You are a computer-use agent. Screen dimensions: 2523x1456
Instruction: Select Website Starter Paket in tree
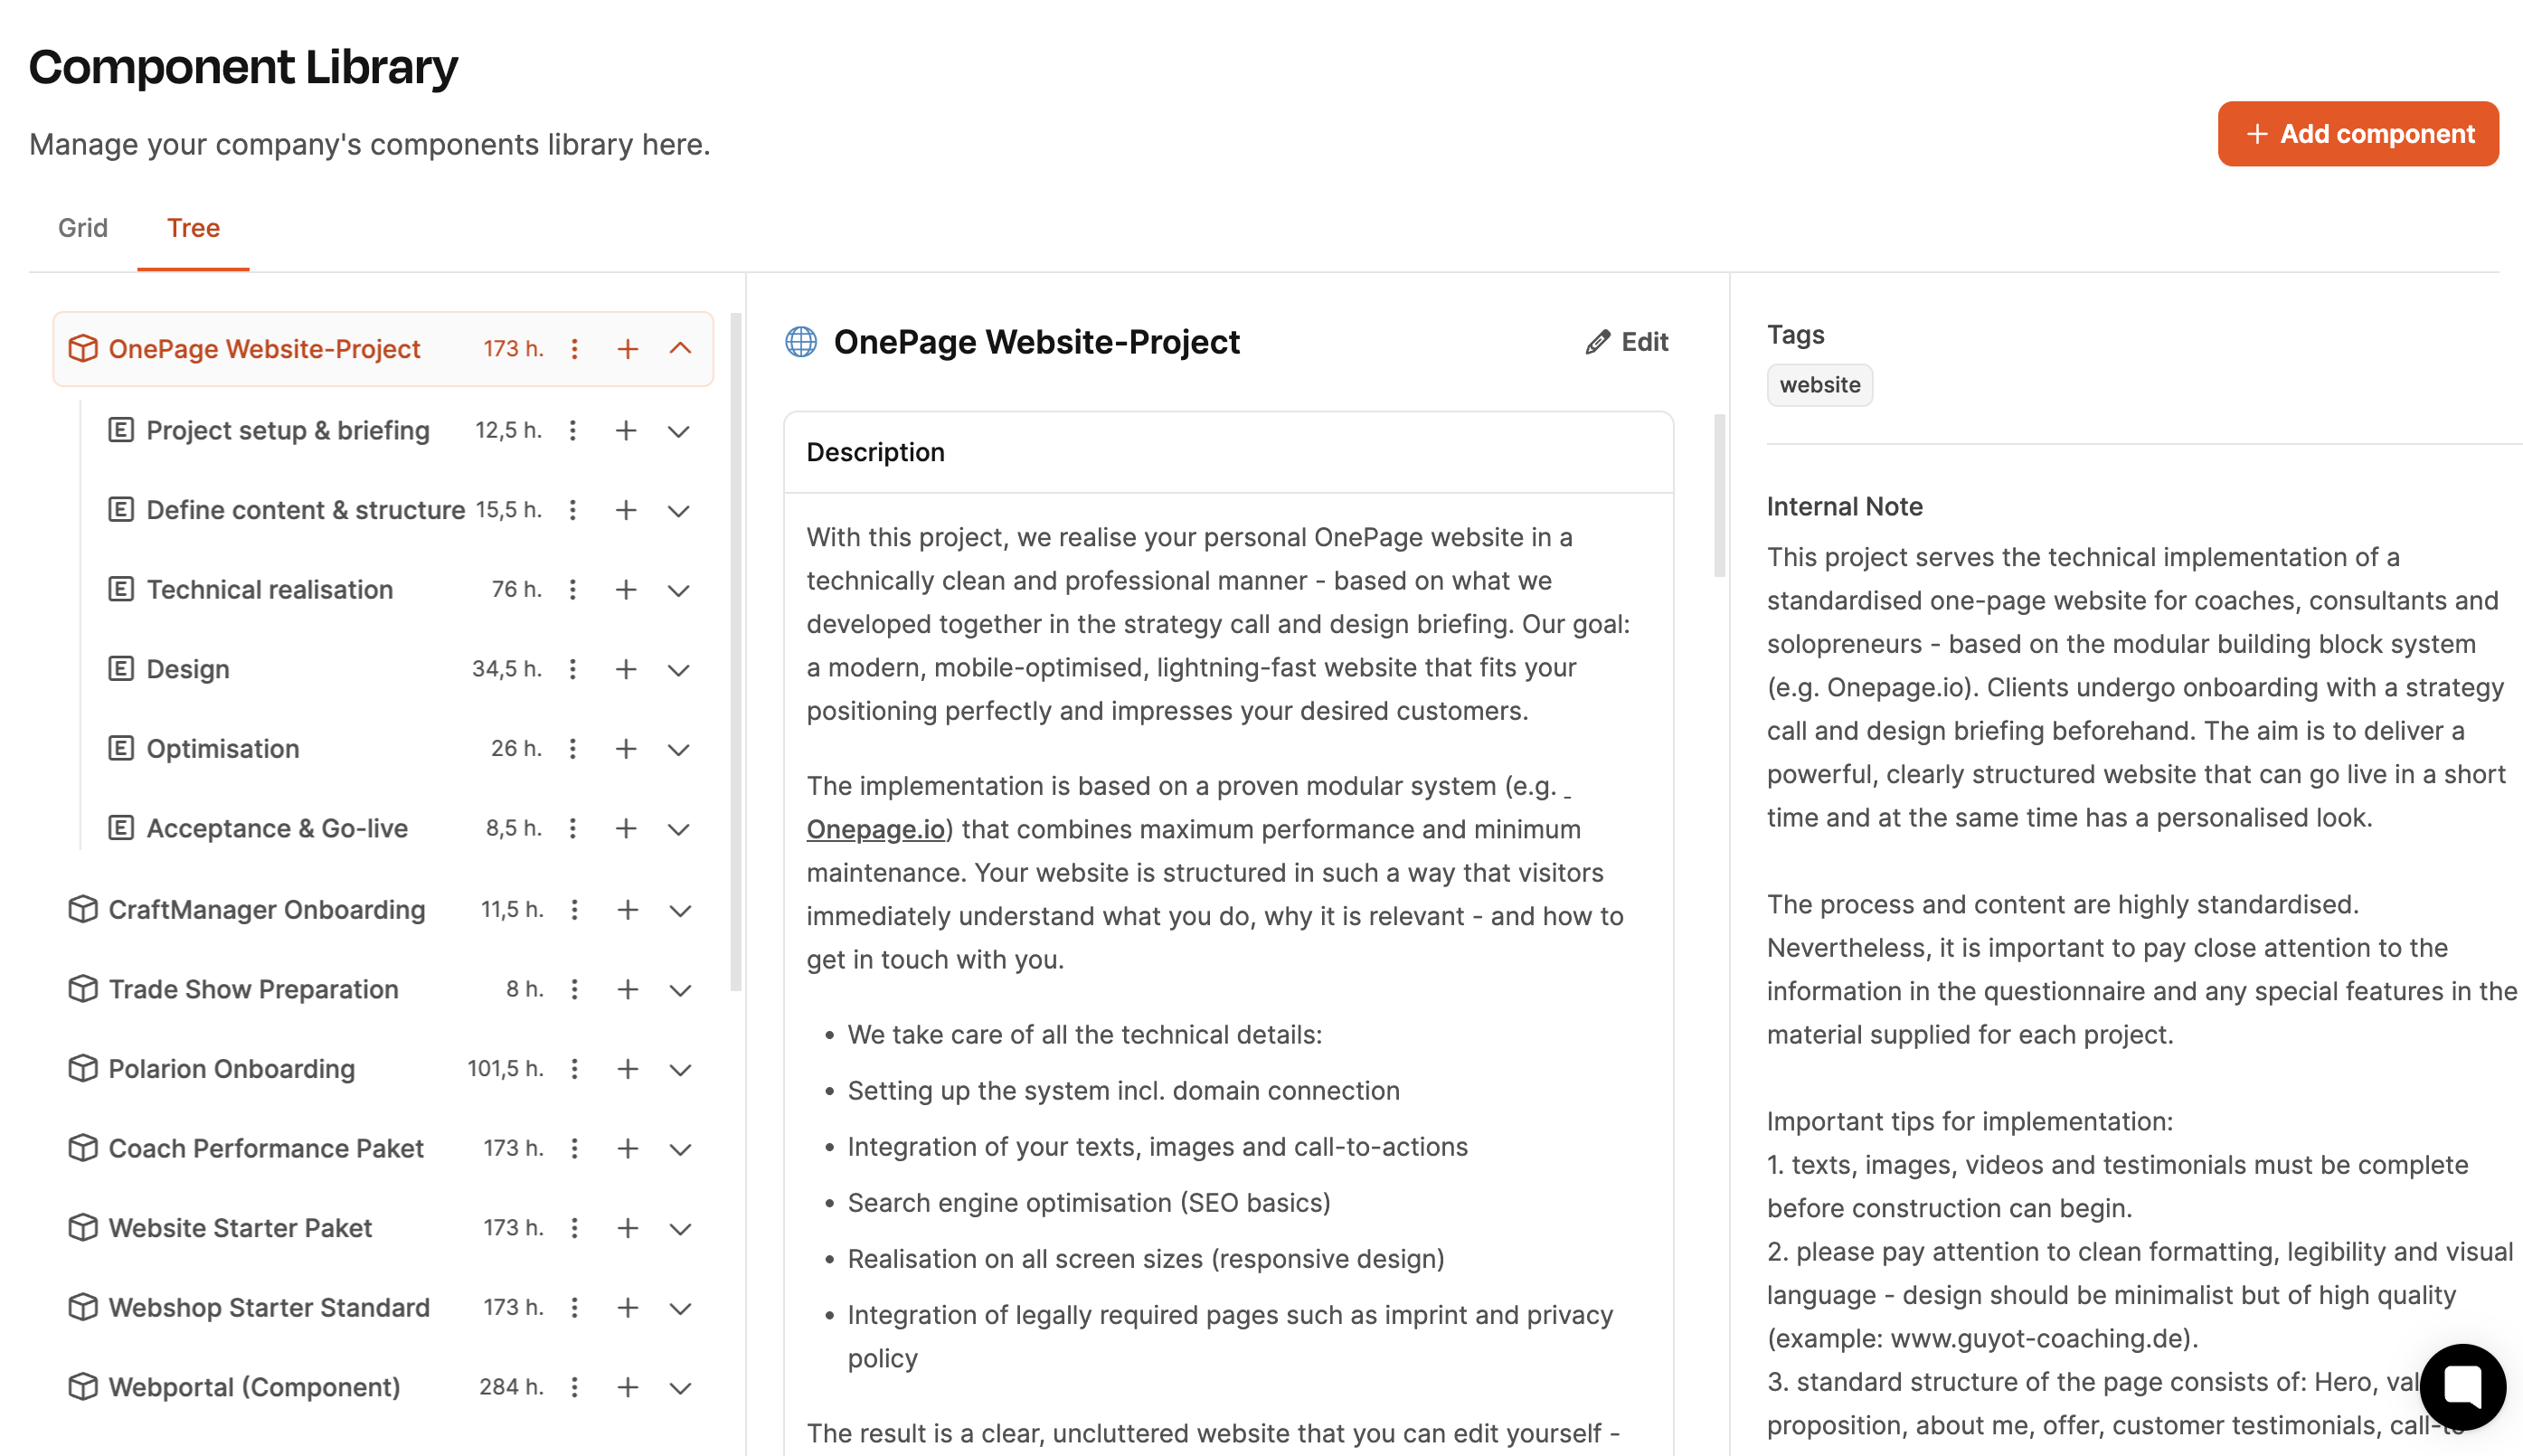(x=240, y=1228)
